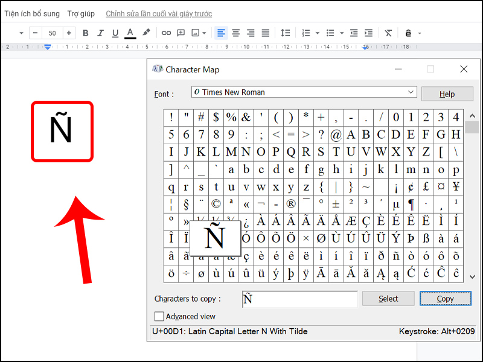Insert a link using the link icon
The height and width of the screenshot is (362, 483).
pos(166,33)
